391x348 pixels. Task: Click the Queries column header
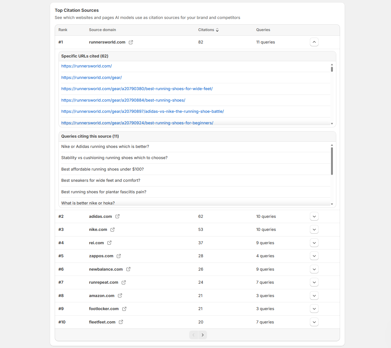click(263, 30)
